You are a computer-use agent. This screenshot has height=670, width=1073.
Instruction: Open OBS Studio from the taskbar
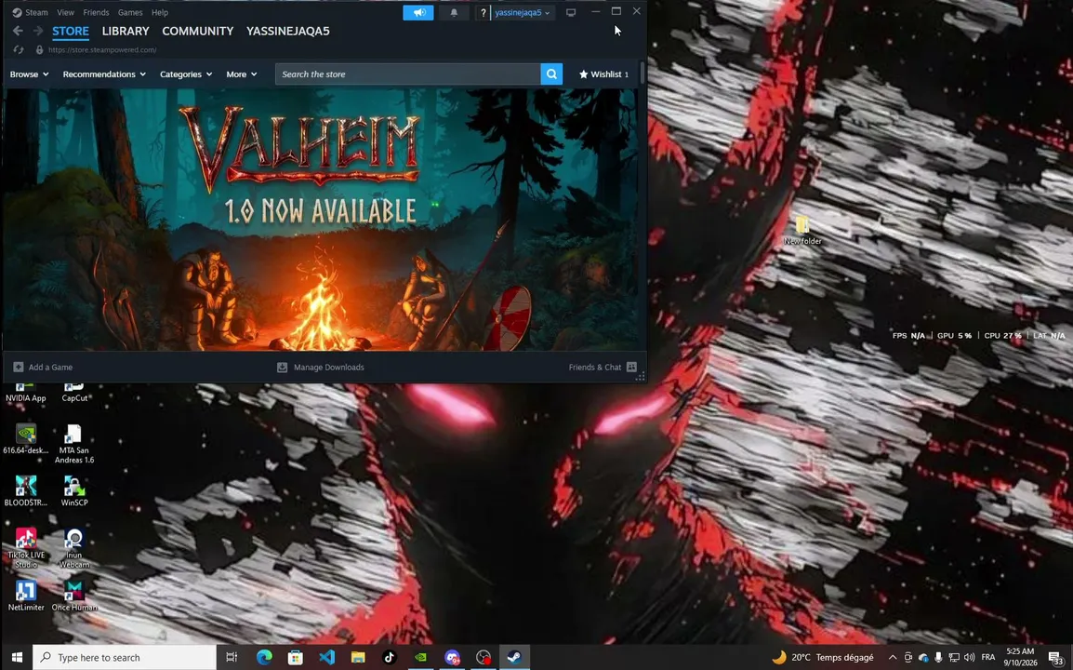pyautogui.click(x=484, y=657)
